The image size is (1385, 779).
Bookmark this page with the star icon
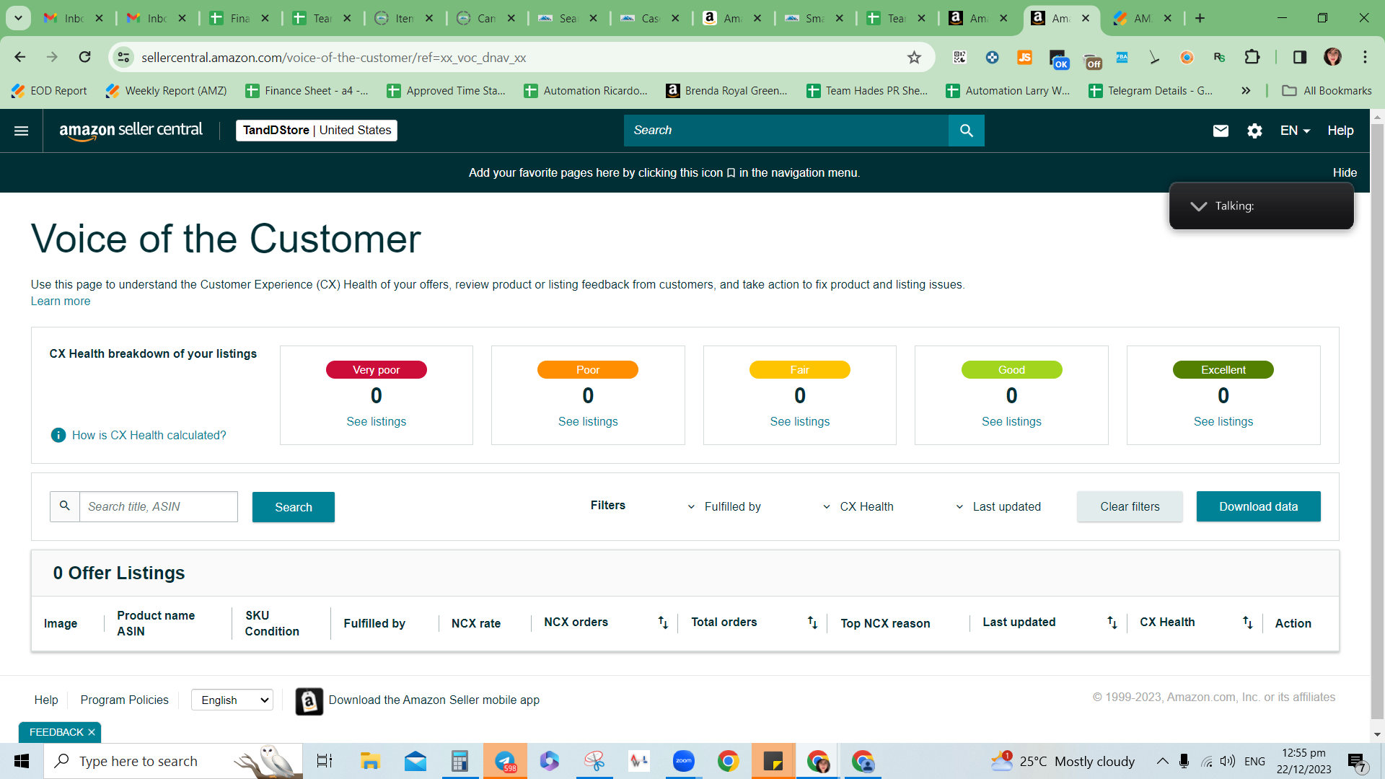click(914, 58)
